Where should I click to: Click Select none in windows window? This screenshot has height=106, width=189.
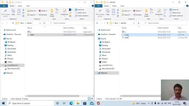80,13
